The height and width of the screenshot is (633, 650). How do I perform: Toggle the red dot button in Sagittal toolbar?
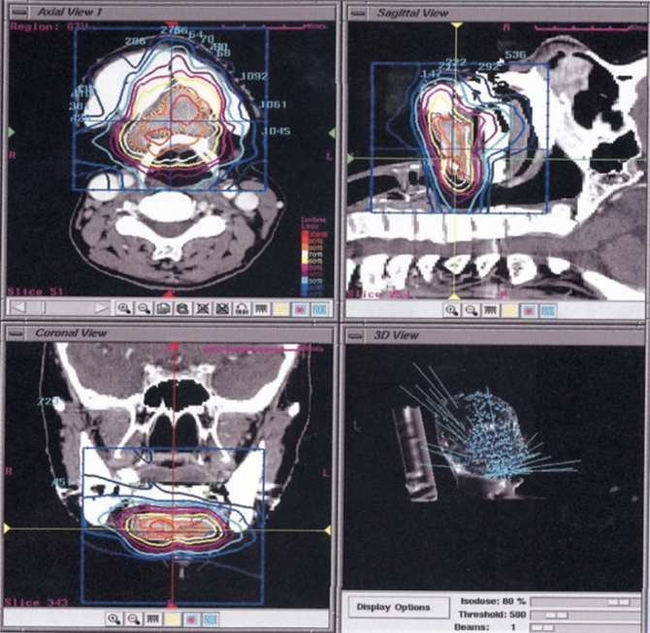click(529, 310)
